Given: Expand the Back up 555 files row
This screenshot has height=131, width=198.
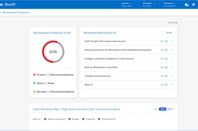Looking at the screenshot, I should click(x=172, y=67).
